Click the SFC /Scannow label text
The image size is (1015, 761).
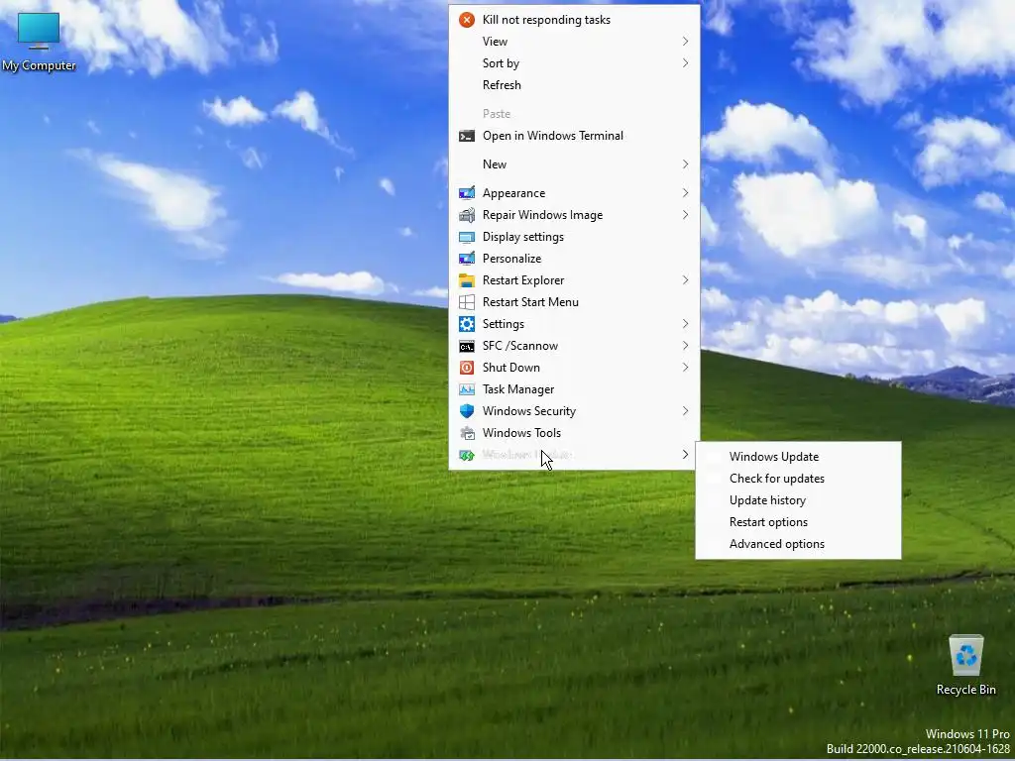click(x=519, y=346)
